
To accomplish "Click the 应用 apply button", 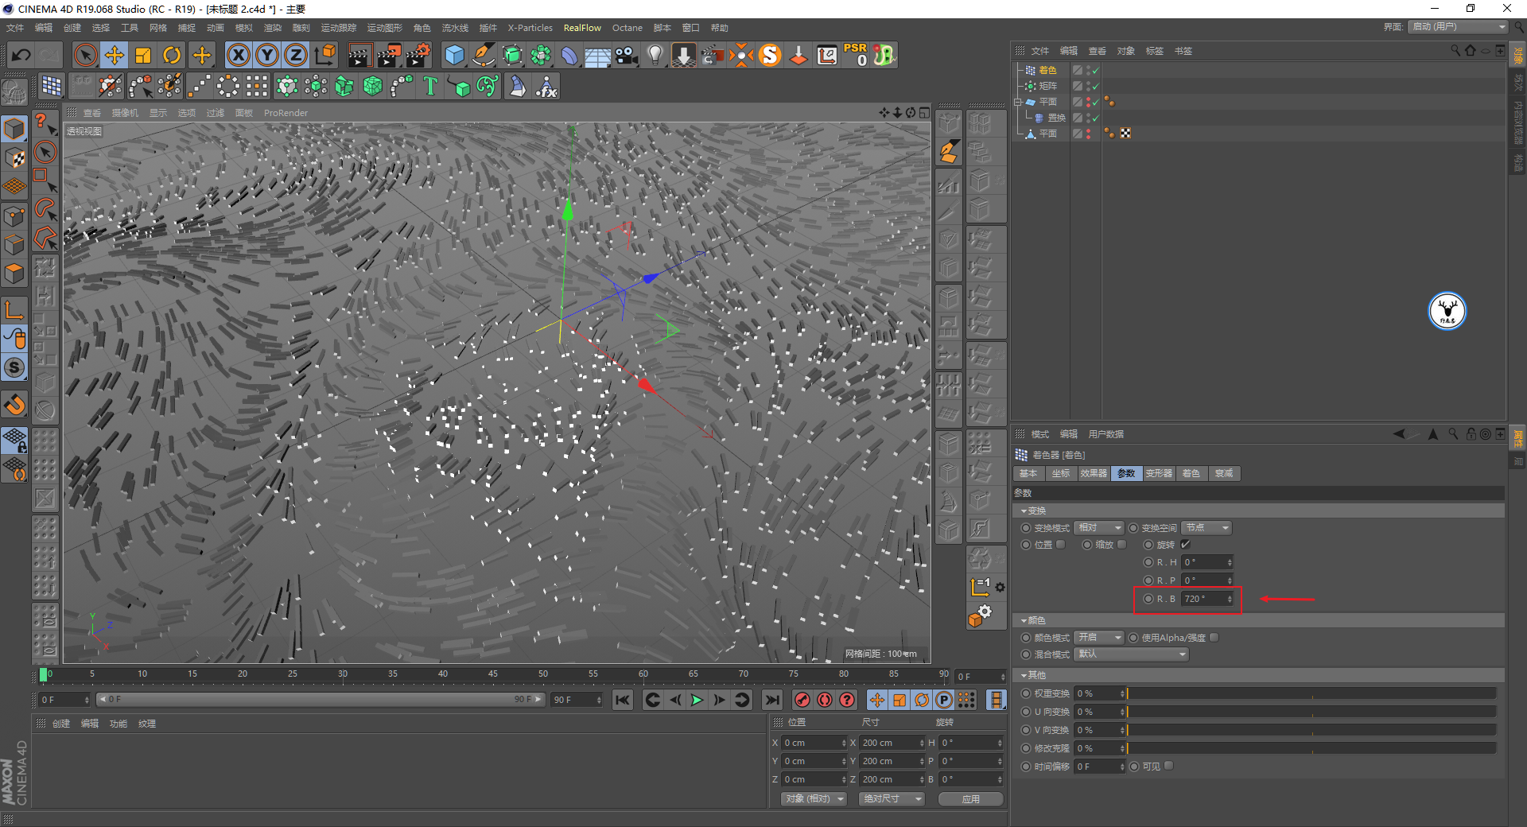I will click(x=970, y=799).
